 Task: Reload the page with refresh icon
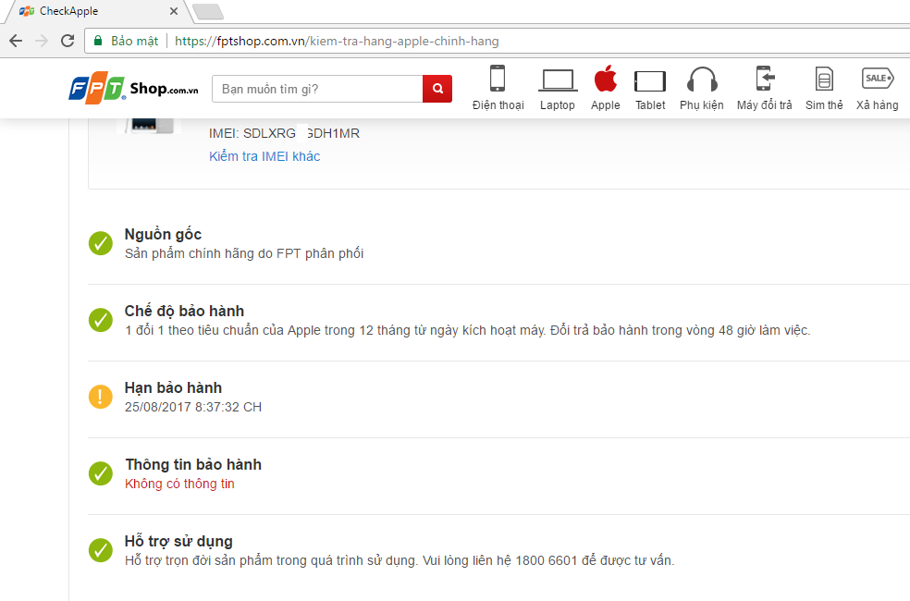tap(68, 41)
